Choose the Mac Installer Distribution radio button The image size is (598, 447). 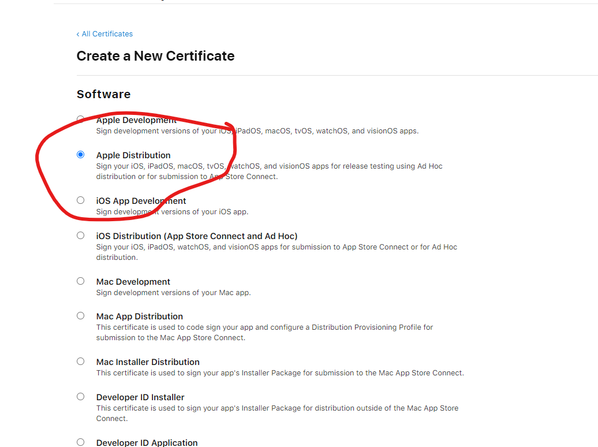pos(80,361)
